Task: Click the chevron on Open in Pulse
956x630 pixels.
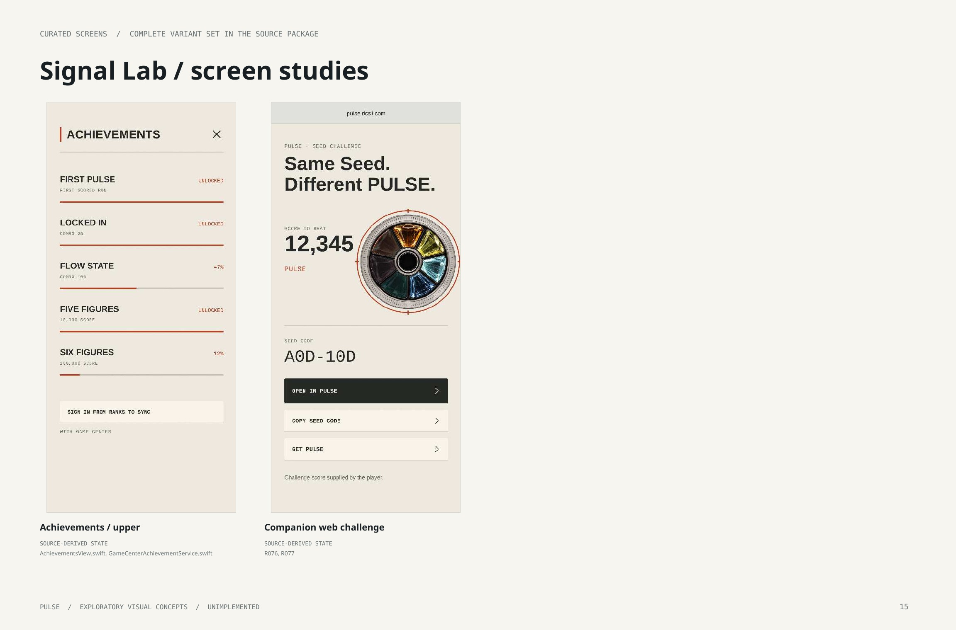Action: [x=437, y=391]
